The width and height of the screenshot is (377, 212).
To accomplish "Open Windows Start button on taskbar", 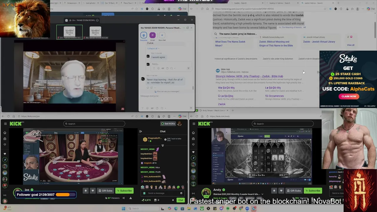I will pos(123,208).
